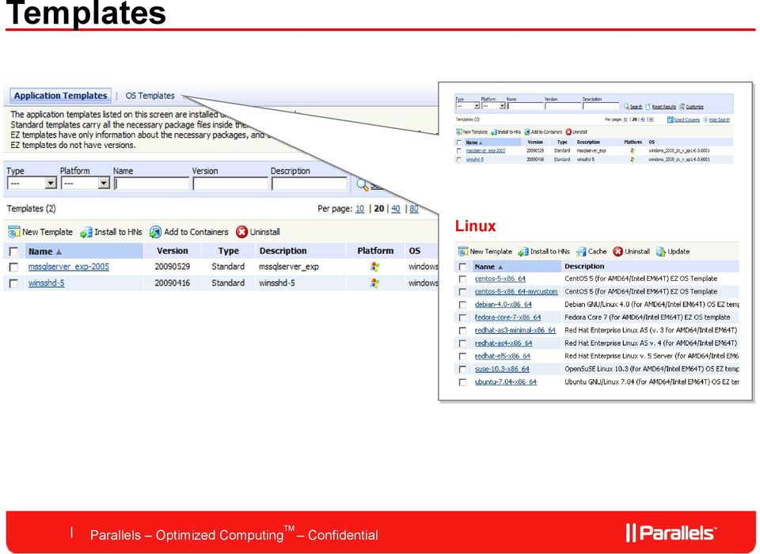Click Version column header in main table
760x554 pixels.
click(x=172, y=251)
